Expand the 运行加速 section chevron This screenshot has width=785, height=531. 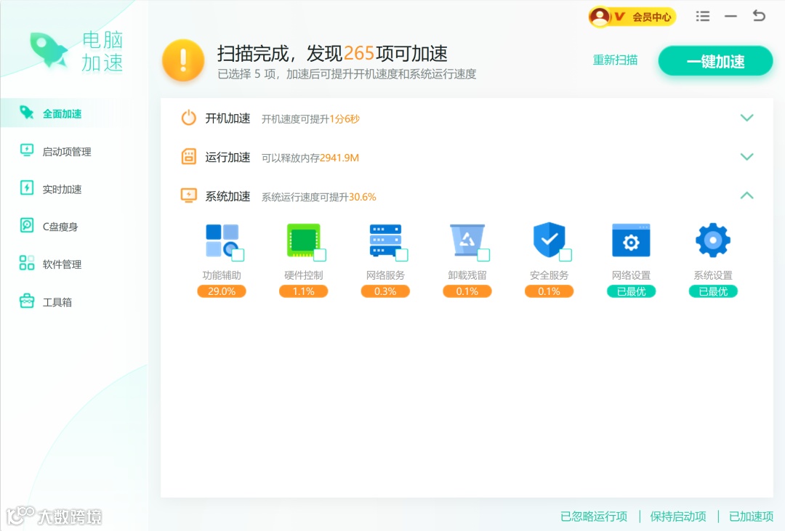coord(746,157)
